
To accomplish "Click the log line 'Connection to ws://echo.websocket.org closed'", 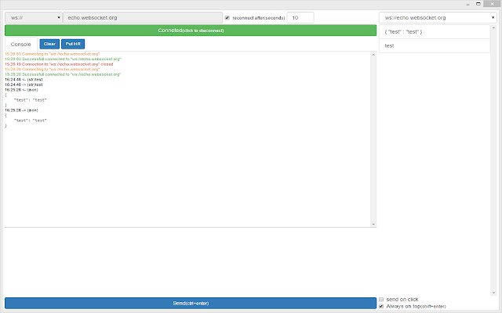I will coord(59,64).
